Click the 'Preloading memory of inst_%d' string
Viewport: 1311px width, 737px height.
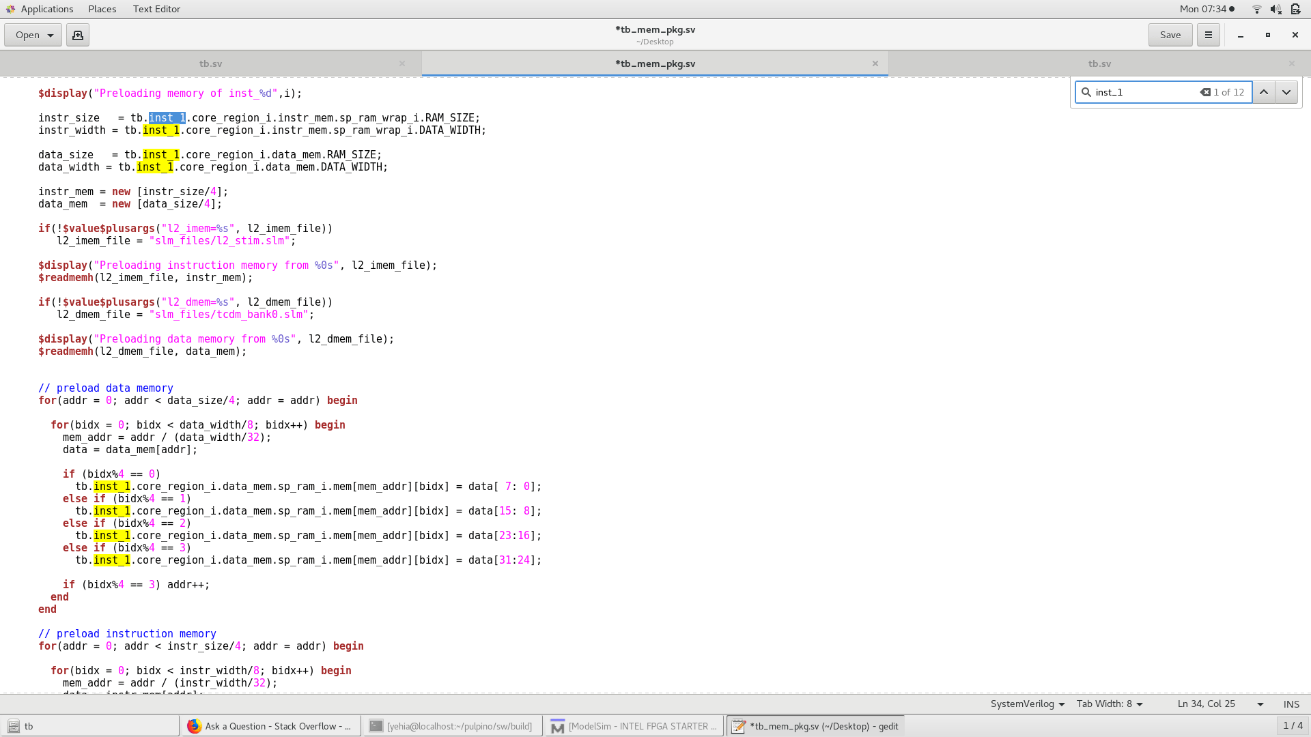186,93
